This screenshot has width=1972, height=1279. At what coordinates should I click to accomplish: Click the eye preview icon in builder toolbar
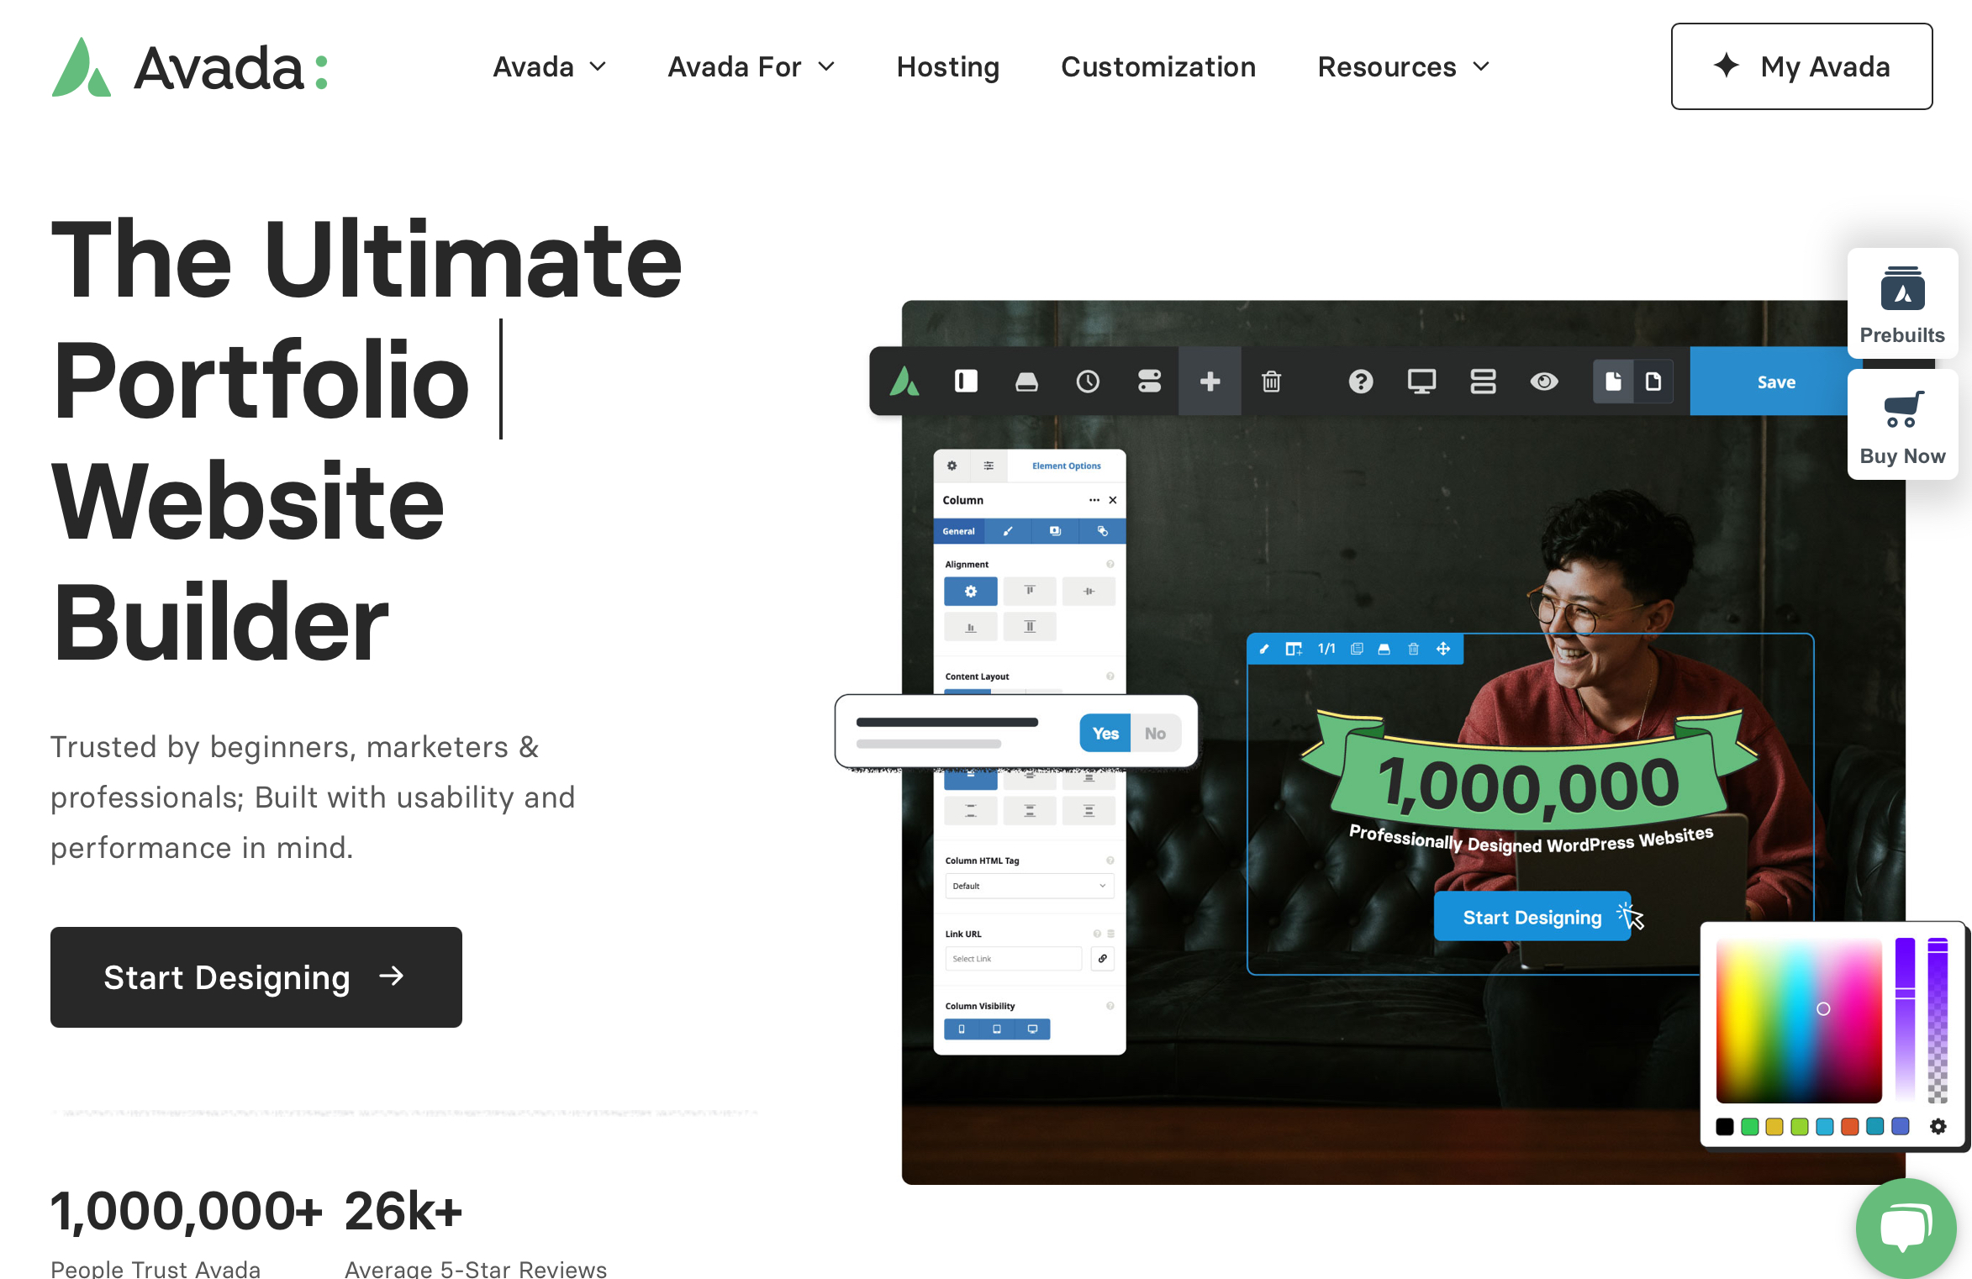1544,382
